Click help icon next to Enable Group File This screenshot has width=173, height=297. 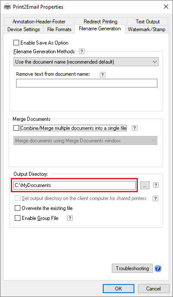(70, 218)
